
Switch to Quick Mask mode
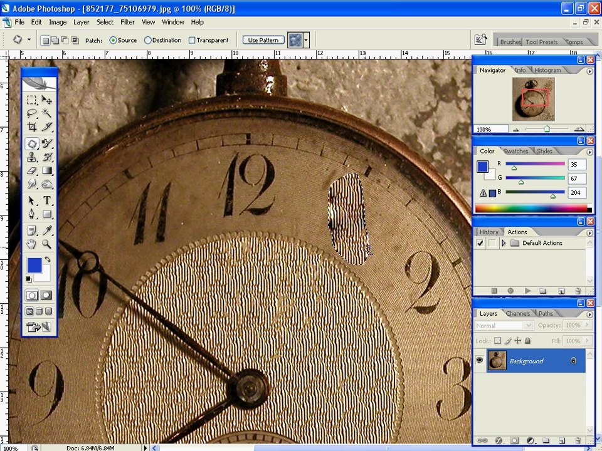[x=46, y=295]
